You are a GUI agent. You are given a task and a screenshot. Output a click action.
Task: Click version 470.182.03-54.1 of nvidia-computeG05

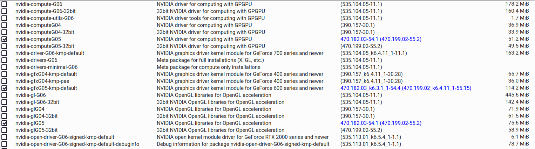coord(359,39)
